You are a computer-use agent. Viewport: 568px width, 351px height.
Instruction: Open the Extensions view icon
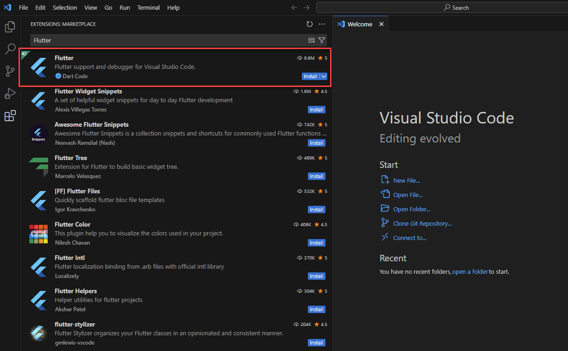click(x=10, y=116)
